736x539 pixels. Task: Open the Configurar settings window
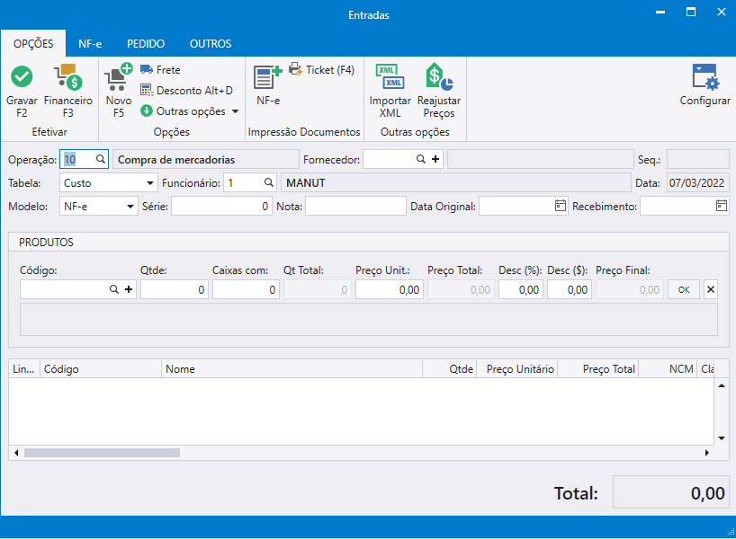(x=705, y=84)
